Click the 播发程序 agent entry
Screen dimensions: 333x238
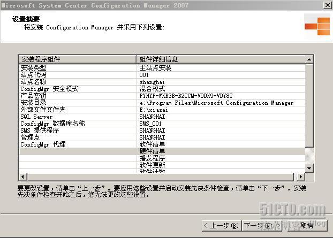point(152,158)
